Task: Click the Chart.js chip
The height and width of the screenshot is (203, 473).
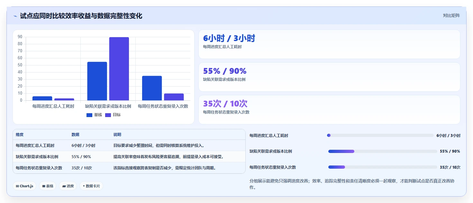Action: click(x=25, y=186)
